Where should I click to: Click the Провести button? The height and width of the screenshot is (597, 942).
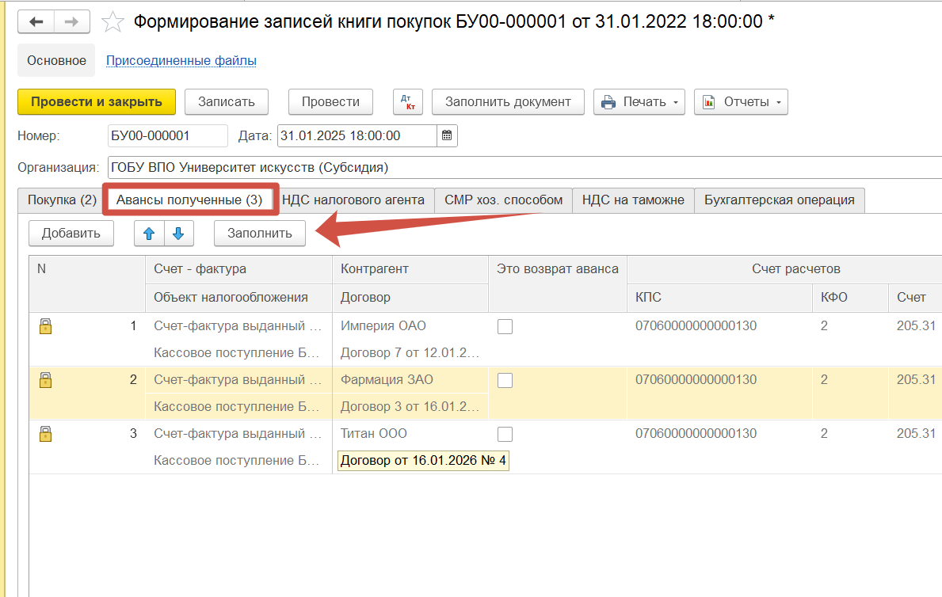(x=330, y=102)
